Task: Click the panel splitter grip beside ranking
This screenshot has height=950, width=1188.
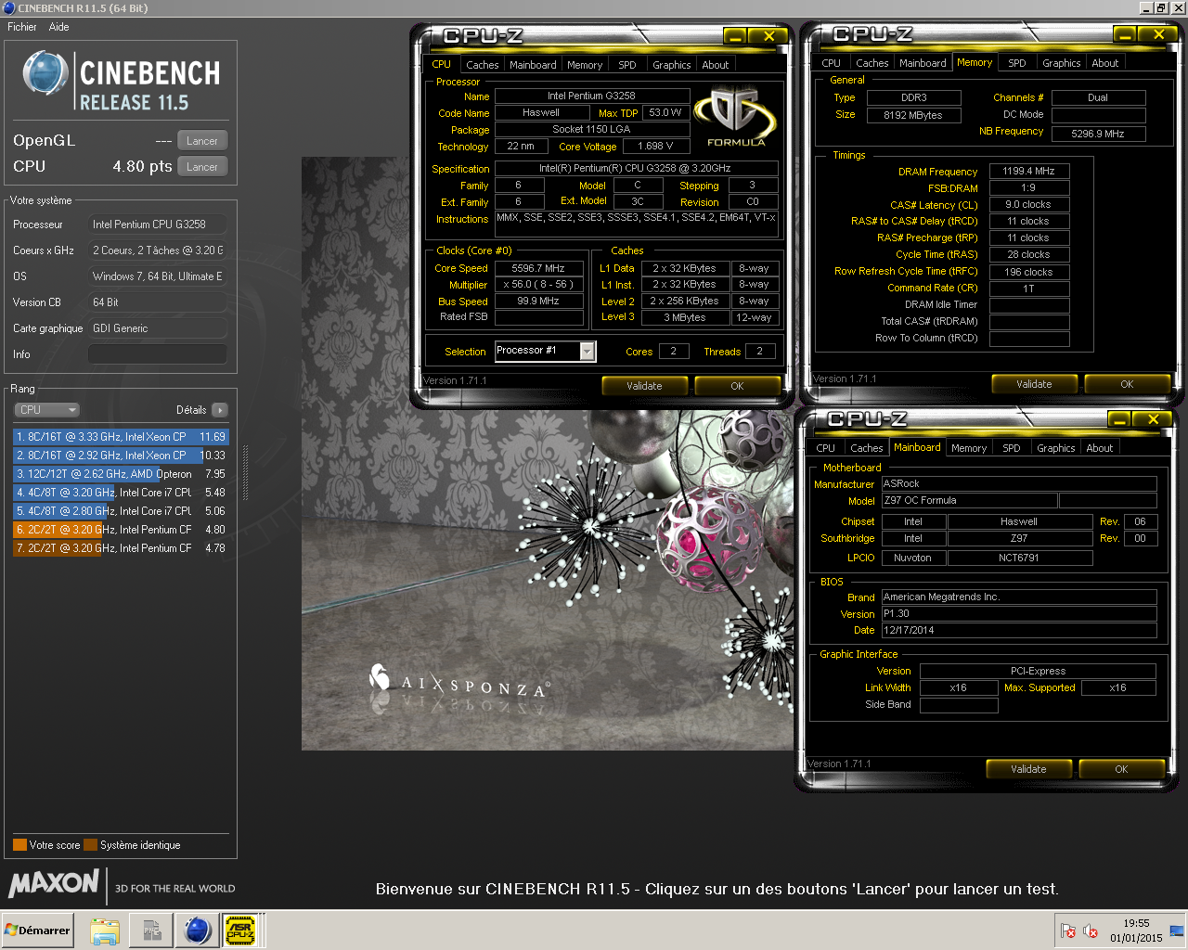Action: 245,473
